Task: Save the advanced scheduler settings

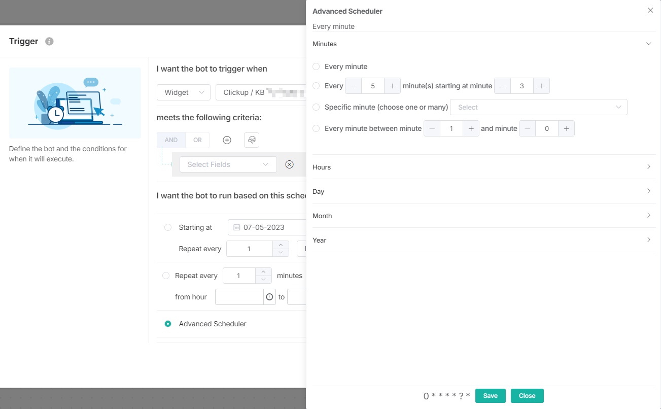Action: (490, 396)
